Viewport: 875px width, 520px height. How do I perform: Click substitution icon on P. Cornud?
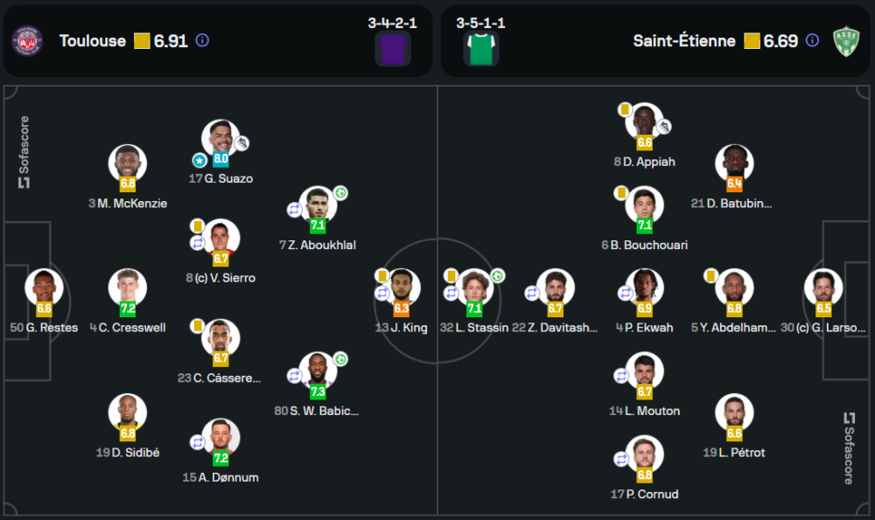(621, 458)
